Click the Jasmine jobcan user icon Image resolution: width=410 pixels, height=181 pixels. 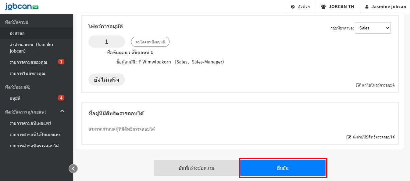pos(367,7)
